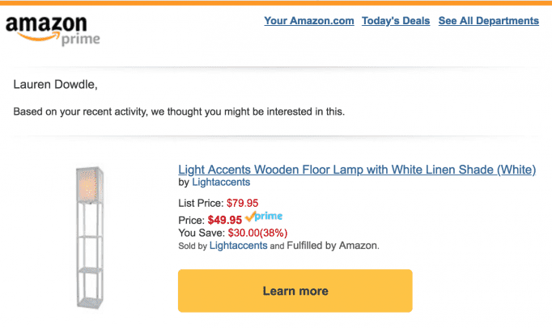Click the orange smile arrow in the logo
552x328 pixels.
pos(38,36)
